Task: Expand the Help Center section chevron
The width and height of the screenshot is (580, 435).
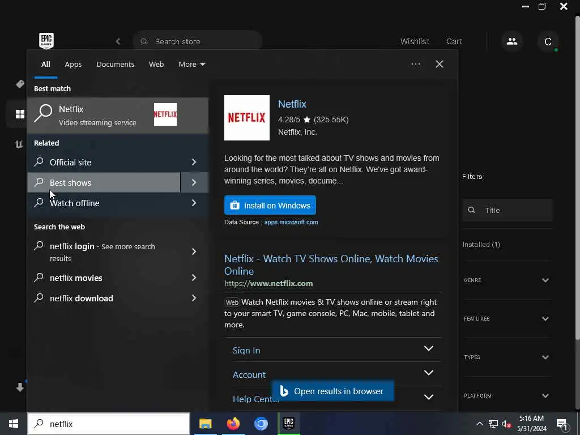Action: click(428, 397)
